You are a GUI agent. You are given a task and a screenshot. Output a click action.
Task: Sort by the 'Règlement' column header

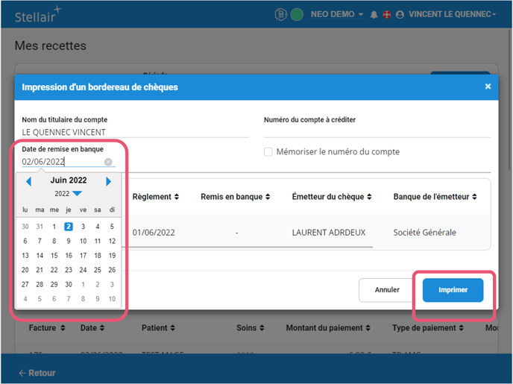pos(156,197)
